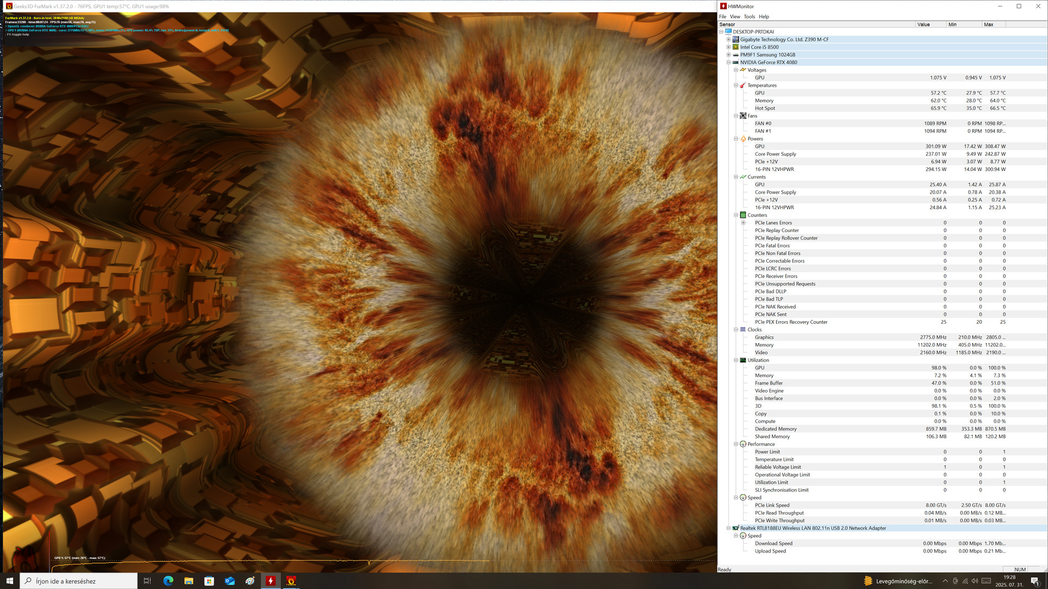
Task: Expand the PCIe Lanes Errors entry
Action: [x=744, y=223]
